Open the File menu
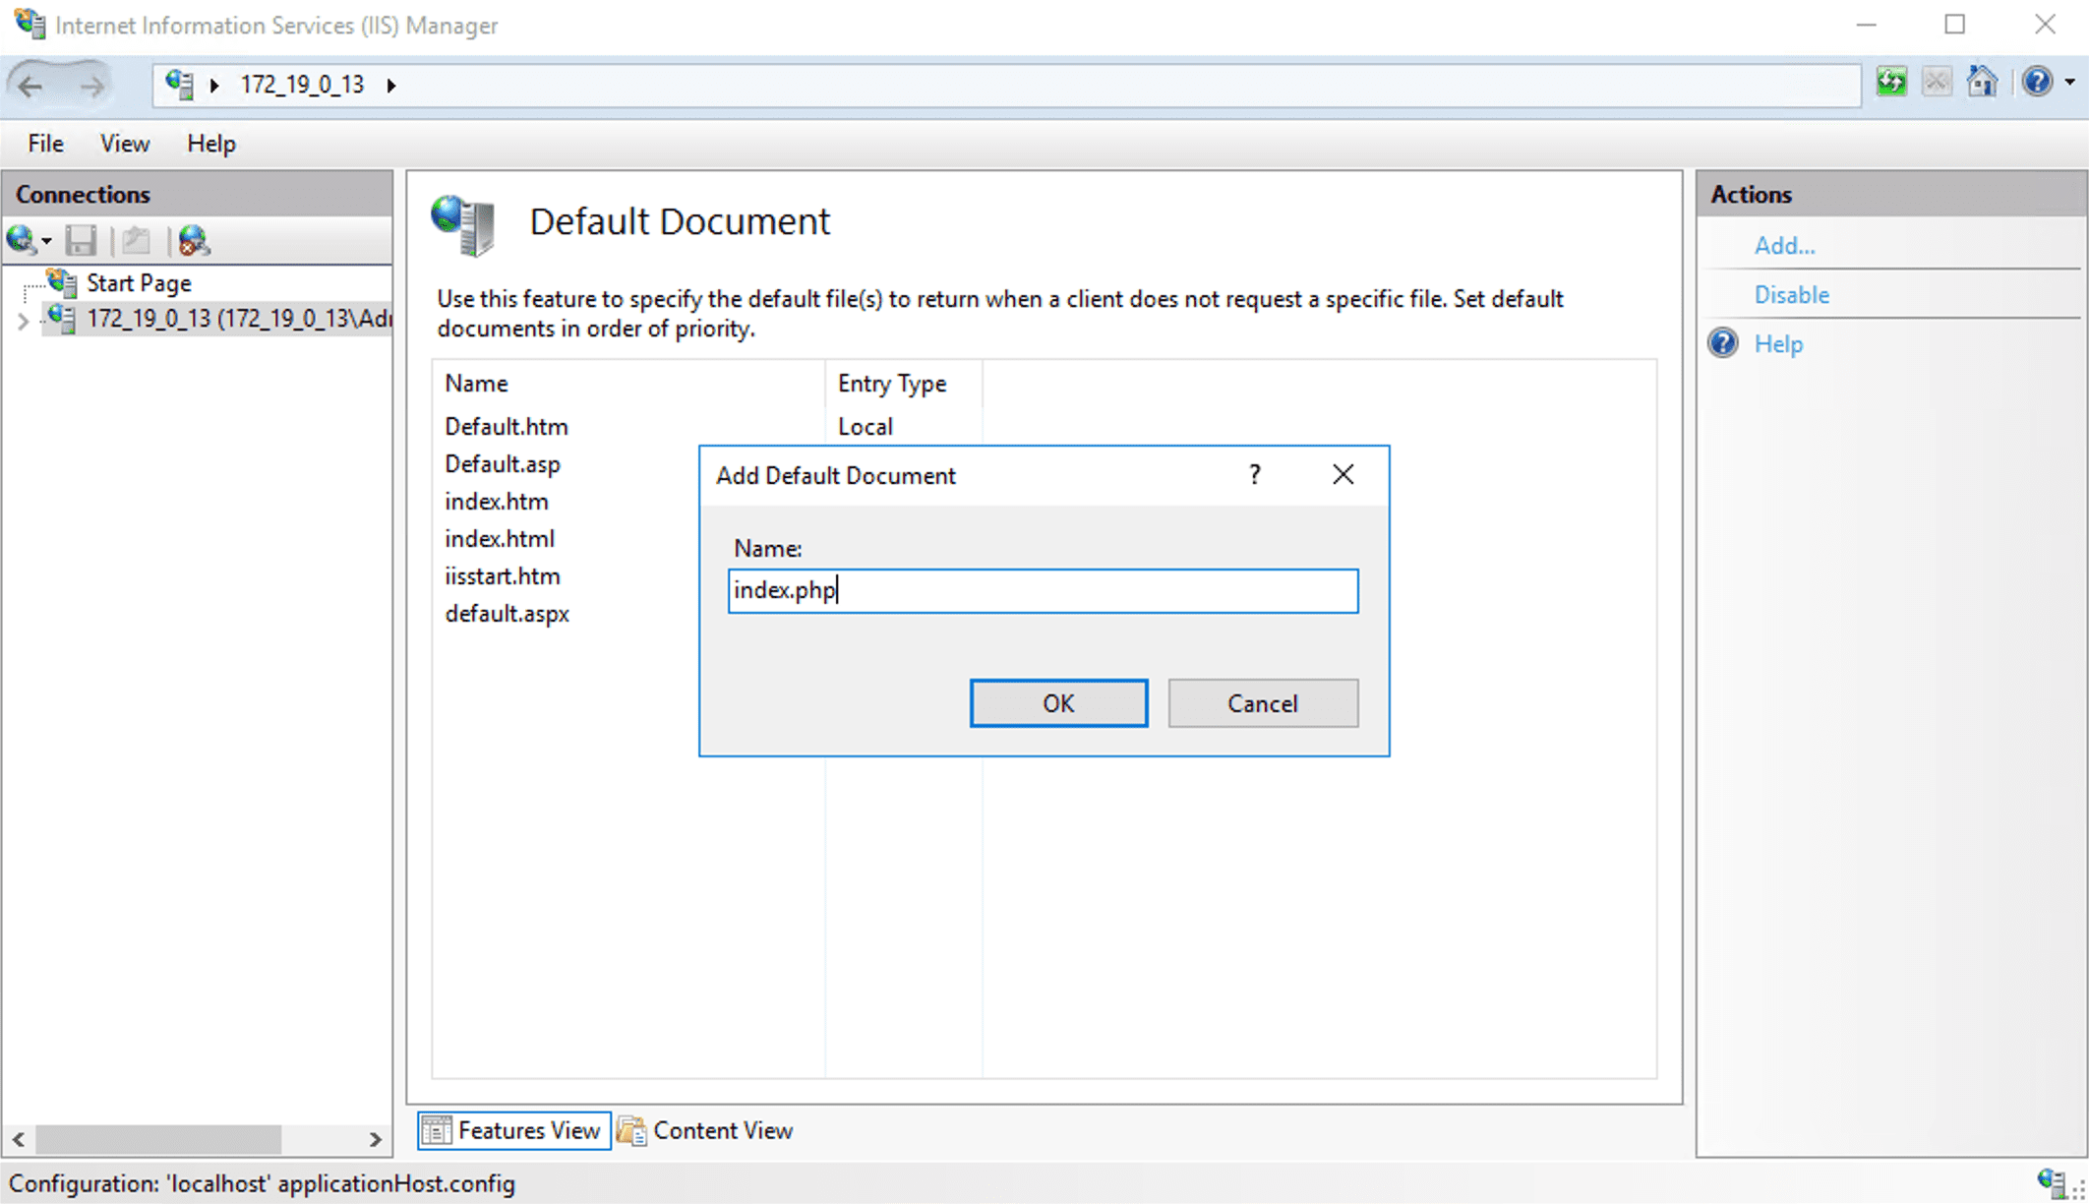 (46, 144)
